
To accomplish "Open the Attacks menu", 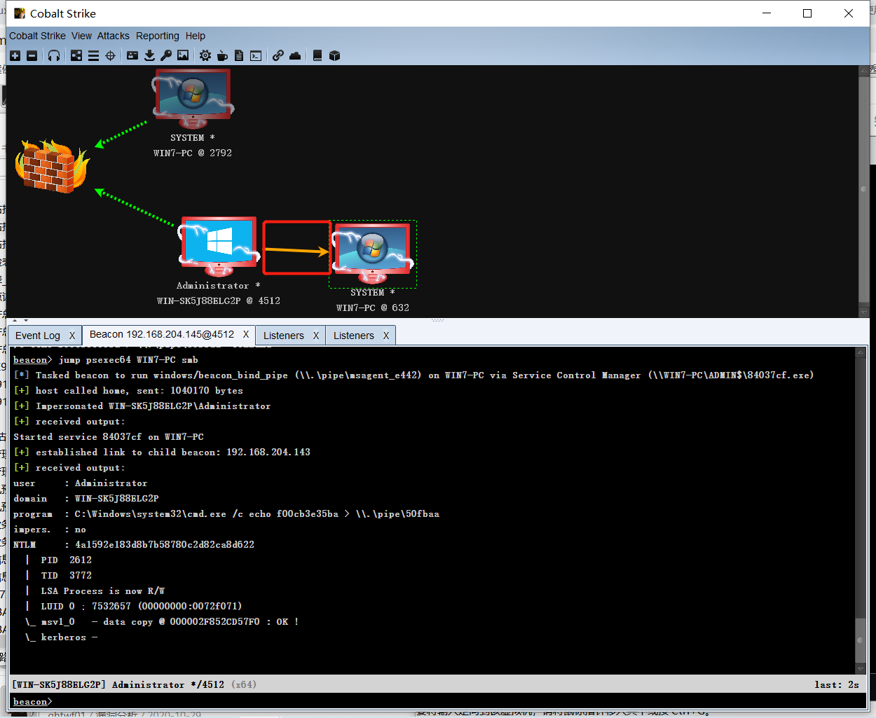I will [x=113, y=36].
